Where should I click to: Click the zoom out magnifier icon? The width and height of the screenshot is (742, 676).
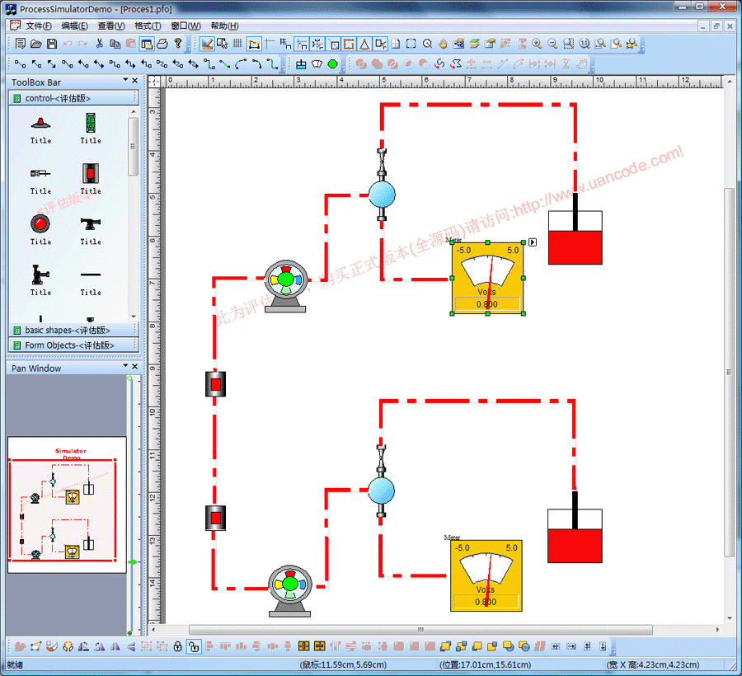click(552, 44)
